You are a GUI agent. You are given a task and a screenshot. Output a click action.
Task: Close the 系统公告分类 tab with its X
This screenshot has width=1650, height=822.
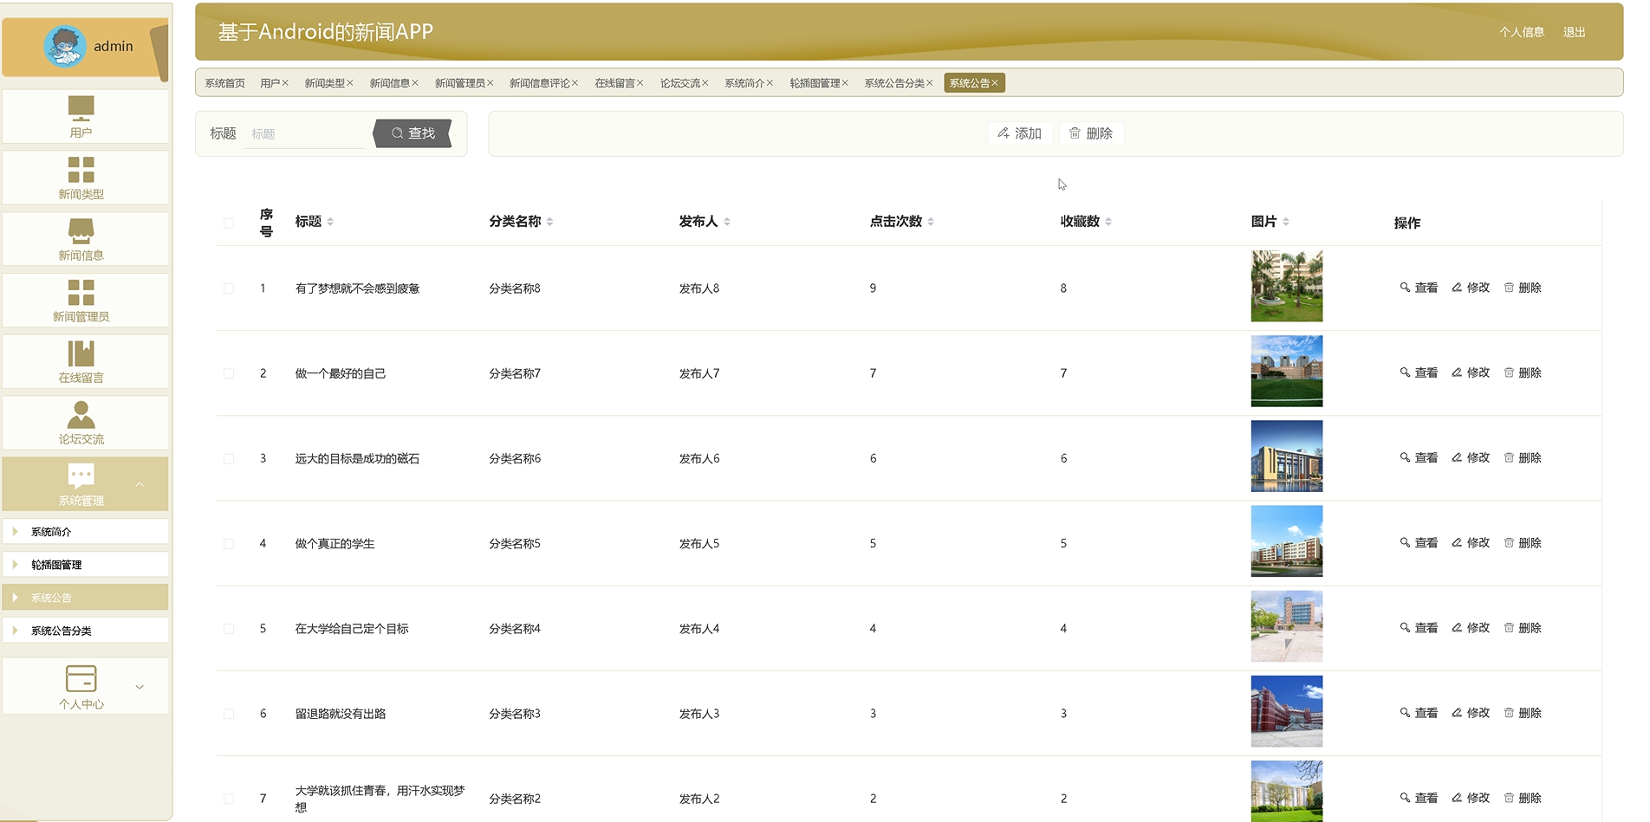[x=930, y=83]
